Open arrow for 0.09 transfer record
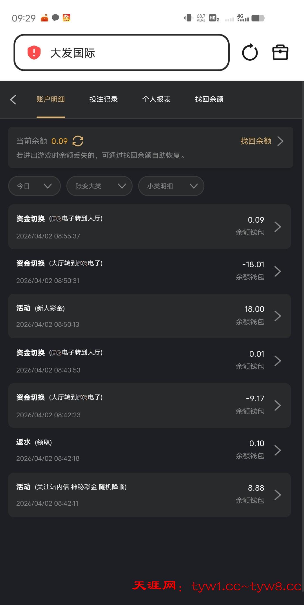The image size is (304, 605). click(x=278, y=227)
